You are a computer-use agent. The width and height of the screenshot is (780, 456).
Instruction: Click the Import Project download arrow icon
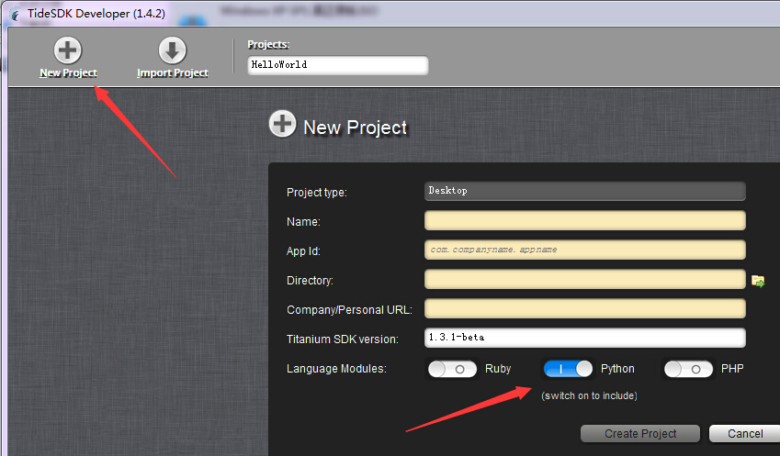click(172, 50)
